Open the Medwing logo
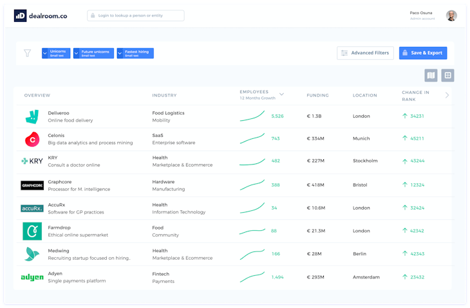Screen dimensions: 470x308 click(x=32, y=254)
